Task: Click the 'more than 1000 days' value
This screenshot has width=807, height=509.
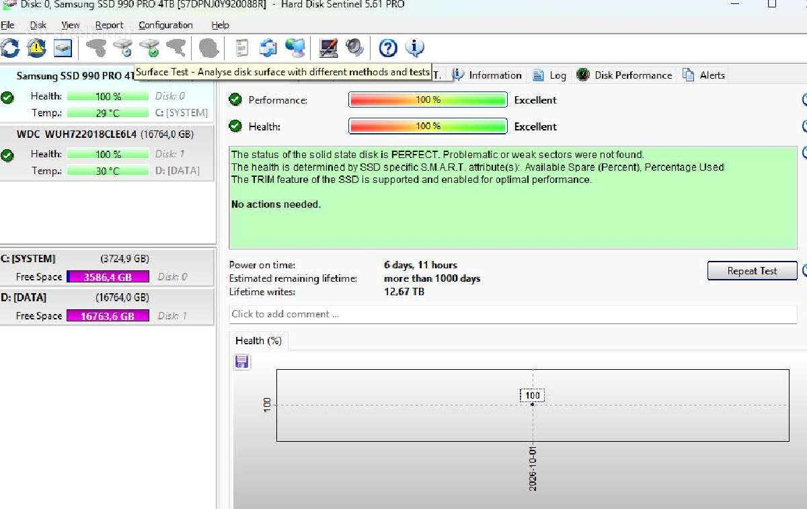Action: (x=432, y=278)
